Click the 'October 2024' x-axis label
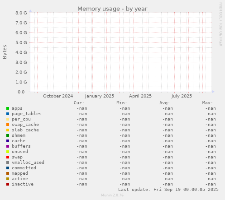This screenshot has height=200, width=225. (58, 96)
